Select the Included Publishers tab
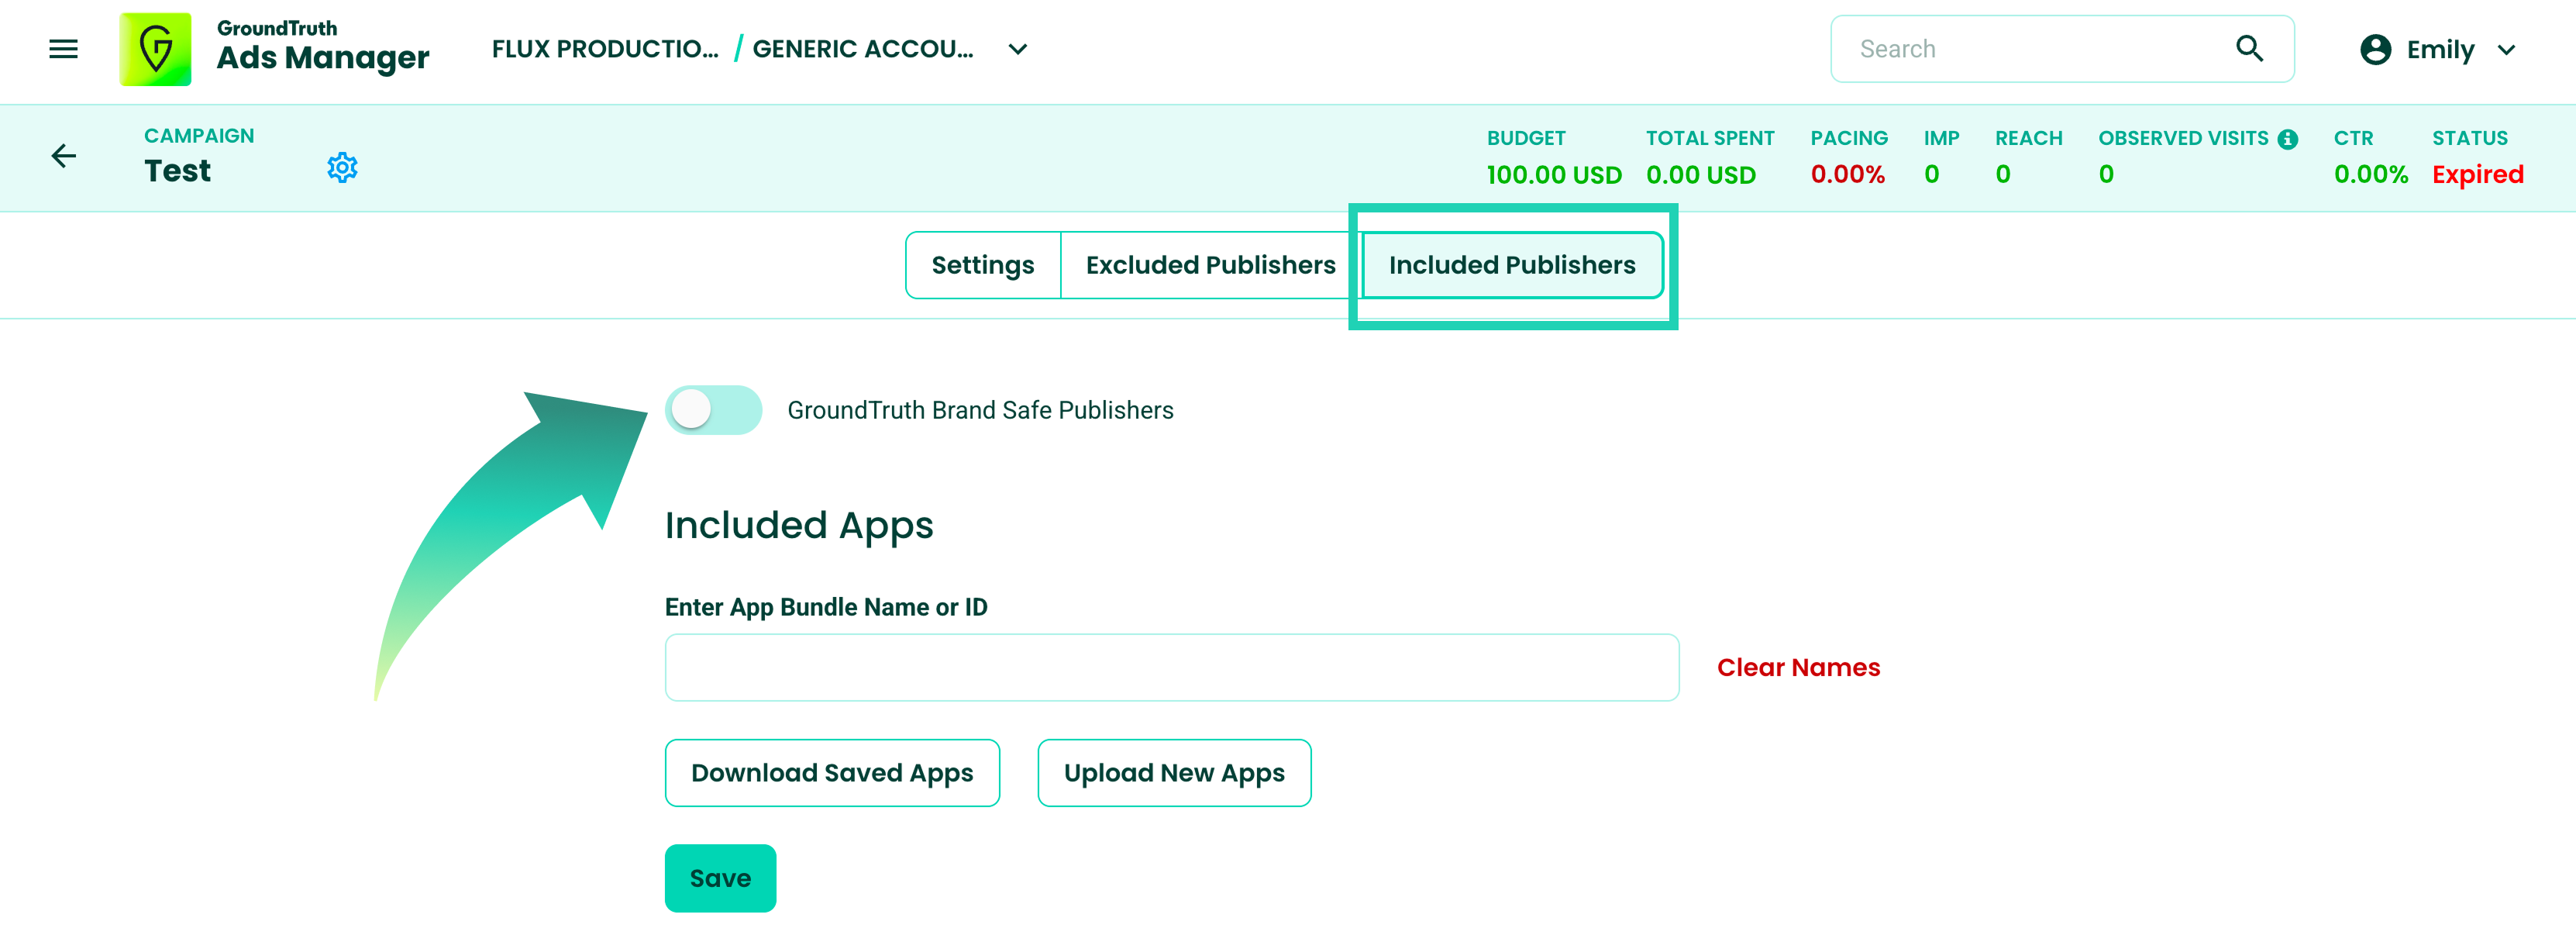The width and height of the screenshot is (2576, 935). point(1512,265)
